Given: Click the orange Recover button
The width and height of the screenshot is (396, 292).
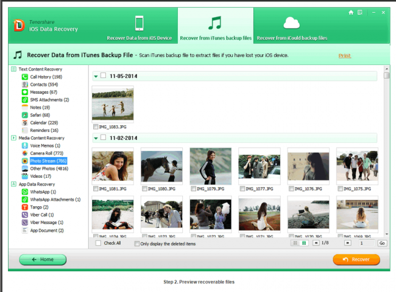Looking at the screenshot, I should tap(356, 260).
